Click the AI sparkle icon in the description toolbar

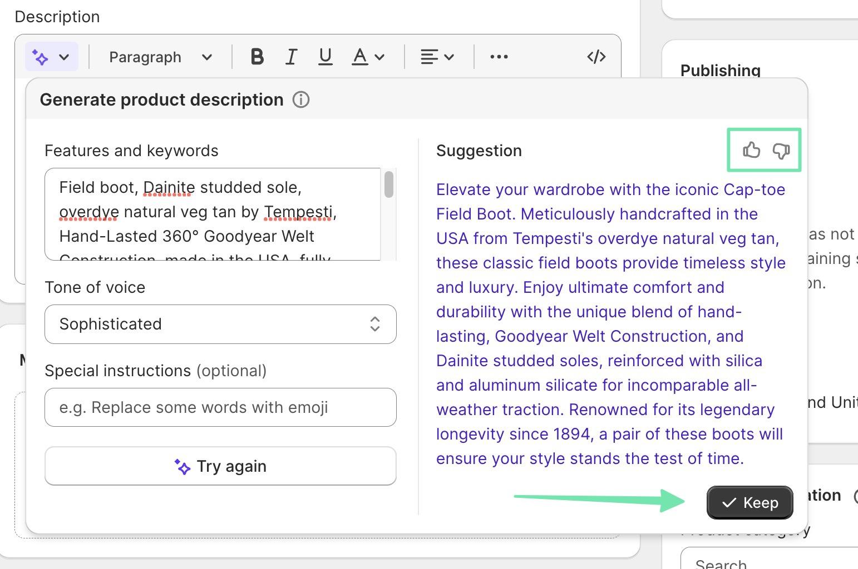tap(39, 56)
